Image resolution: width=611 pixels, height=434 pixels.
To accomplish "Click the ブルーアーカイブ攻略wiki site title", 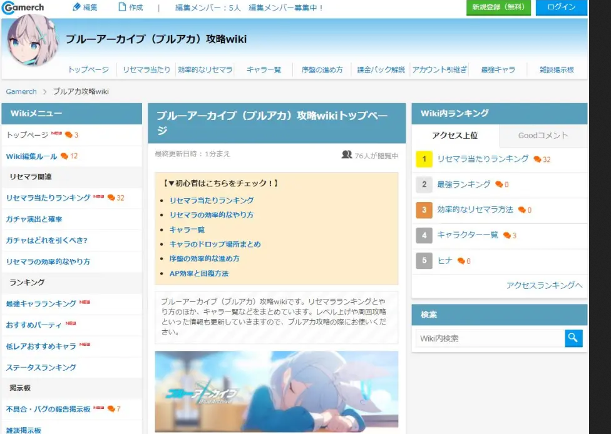I will [156, 39].
